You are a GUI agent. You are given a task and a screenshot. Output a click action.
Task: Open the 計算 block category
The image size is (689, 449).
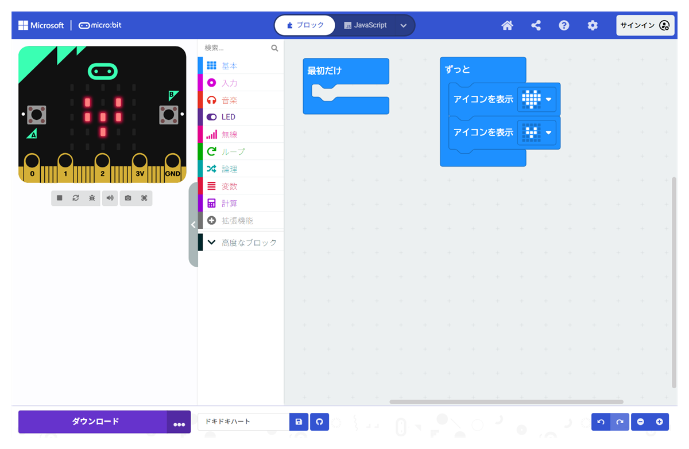coord(241,203)
